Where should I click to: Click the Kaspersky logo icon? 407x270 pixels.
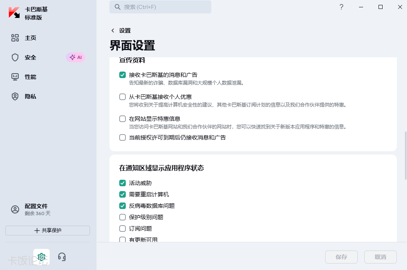[14, 13]
